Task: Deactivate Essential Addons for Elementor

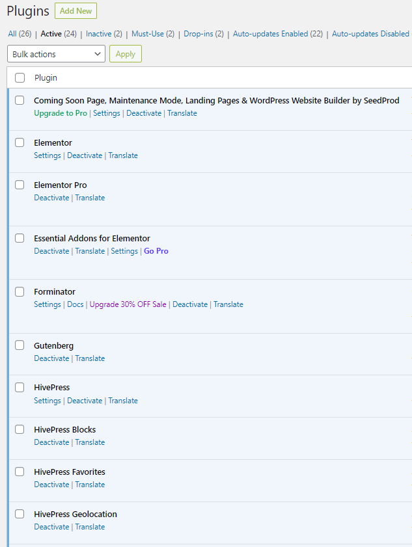Action: click(51, 251)
